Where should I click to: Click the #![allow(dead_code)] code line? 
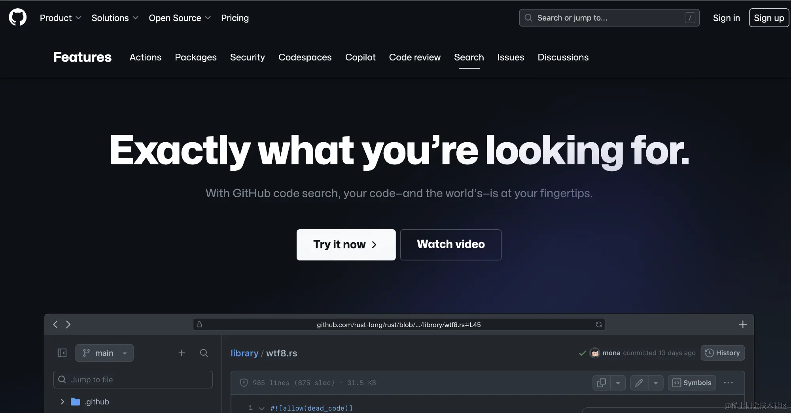click(x=311, y=408)
